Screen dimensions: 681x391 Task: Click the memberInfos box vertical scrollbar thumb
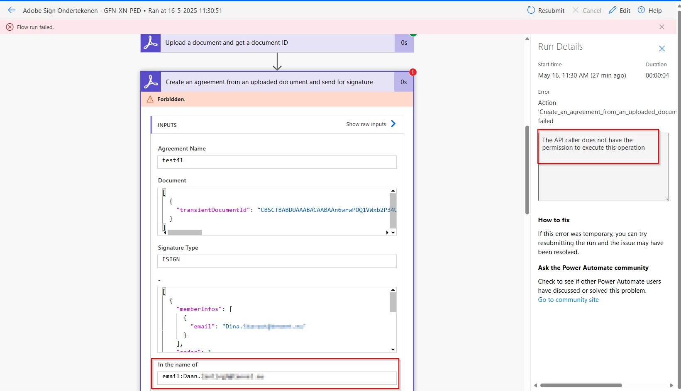pyautogui.click(x=393, y=302)
